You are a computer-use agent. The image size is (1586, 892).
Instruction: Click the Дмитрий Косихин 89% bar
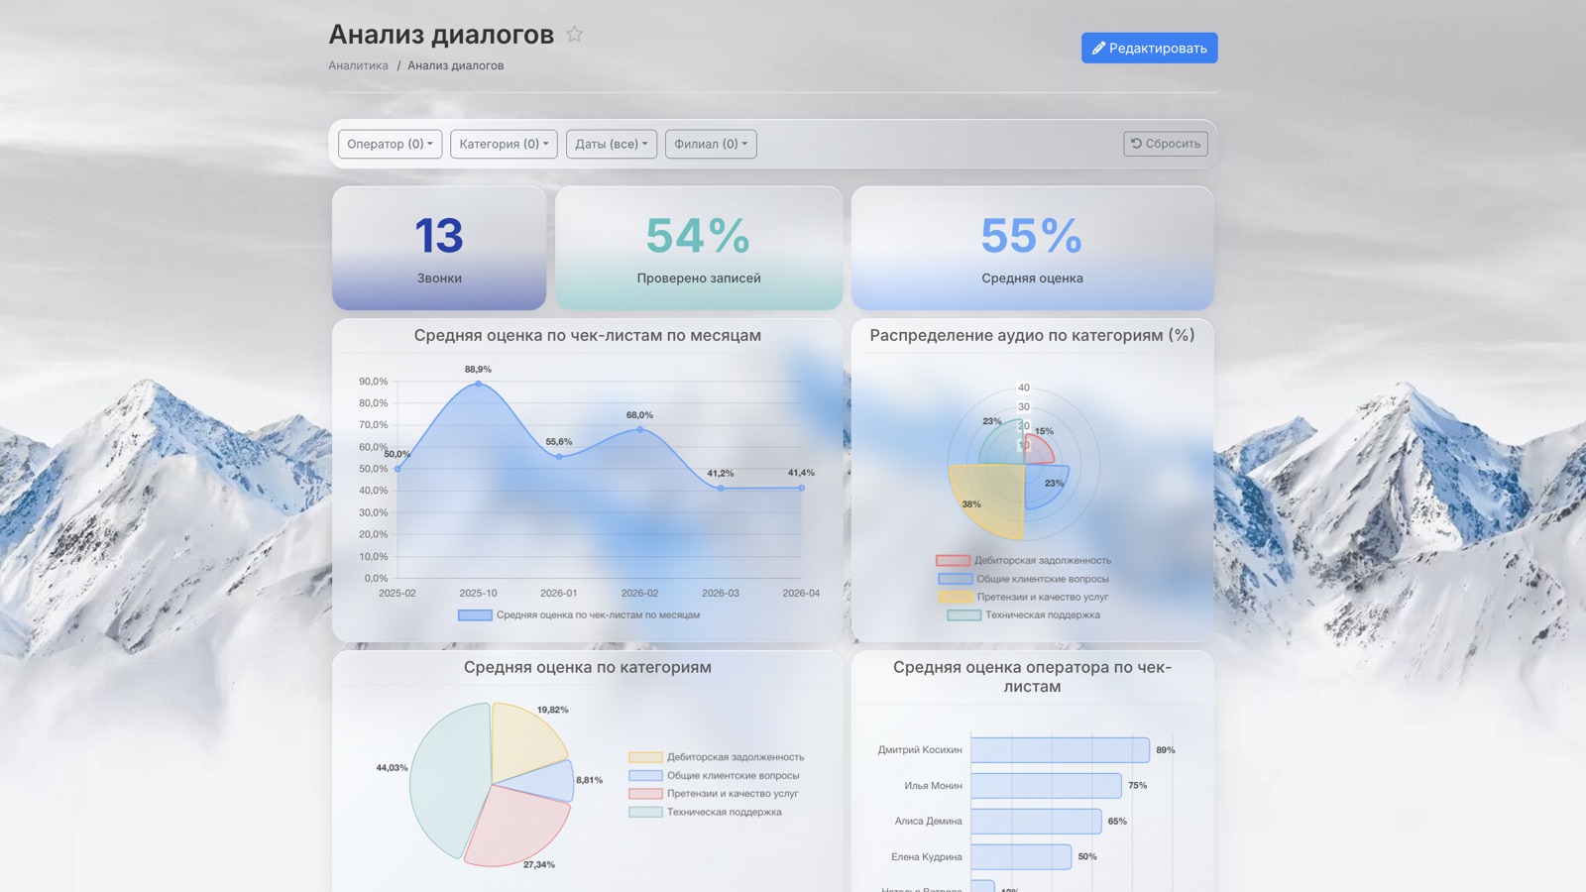pos(1060,750)
